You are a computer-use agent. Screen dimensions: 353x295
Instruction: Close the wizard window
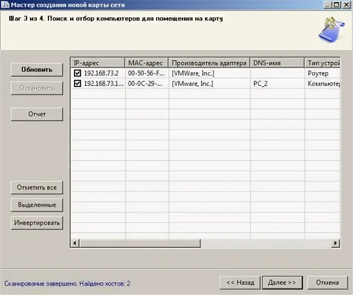click(x=347, y=5)
